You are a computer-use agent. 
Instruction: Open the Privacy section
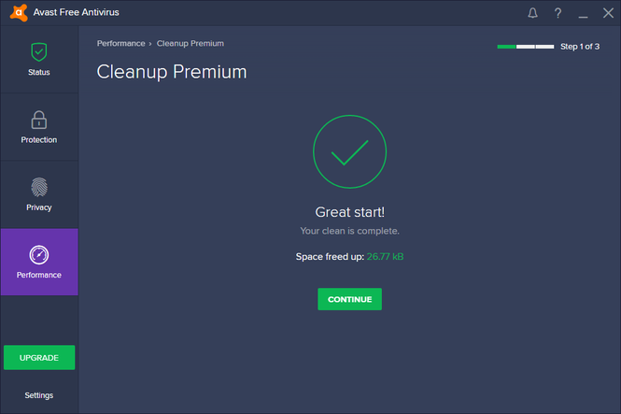tap(39, 194)
